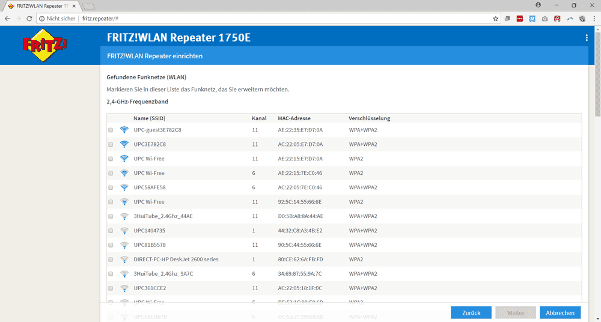Click the Zurück button

pos(471,313)
